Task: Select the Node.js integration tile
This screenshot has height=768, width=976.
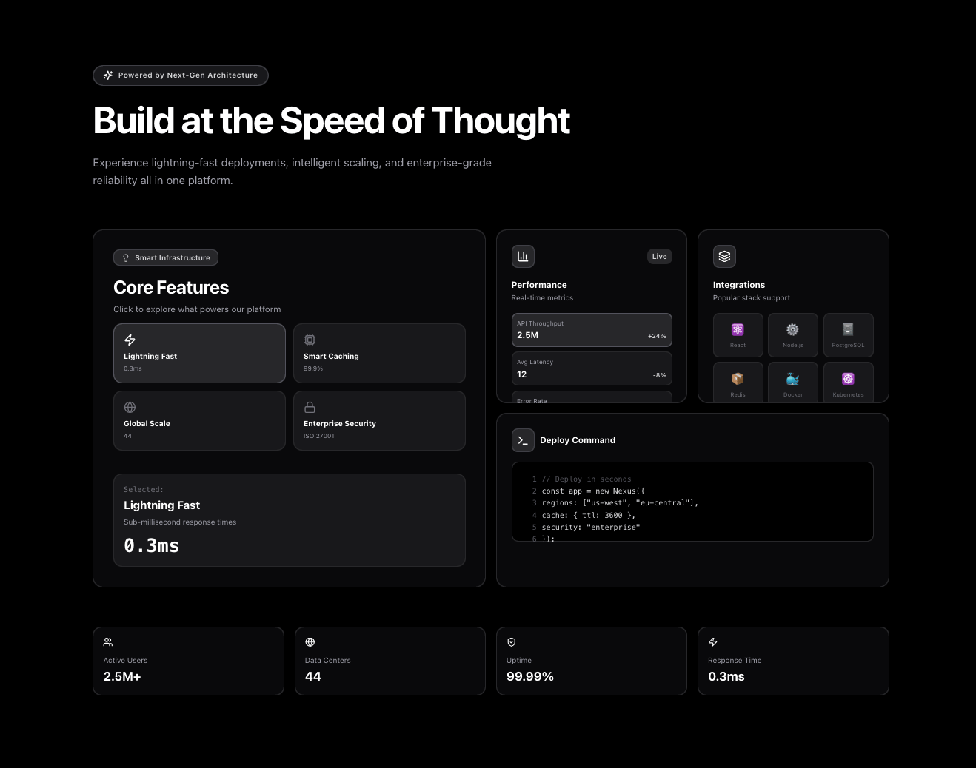Action: tap(793, 335)
